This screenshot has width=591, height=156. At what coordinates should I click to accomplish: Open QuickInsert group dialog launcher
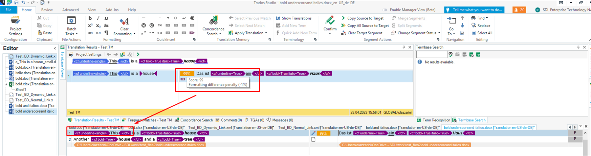[194, 40]
